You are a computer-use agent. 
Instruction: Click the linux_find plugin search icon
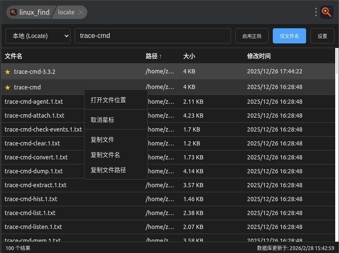pos(13,12)
